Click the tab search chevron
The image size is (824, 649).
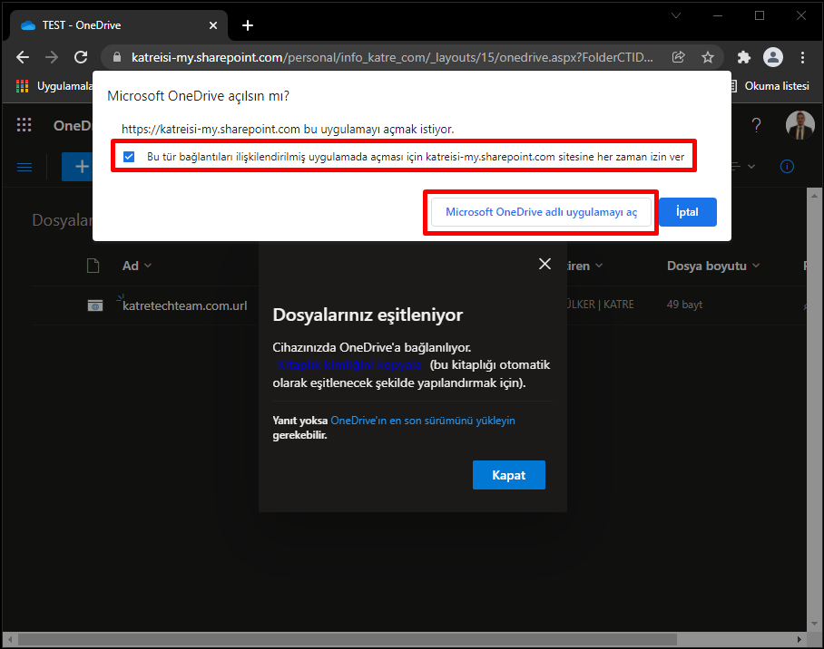[x=676, y=15]
